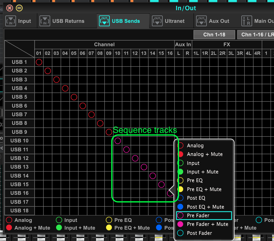The width and height of the screenshot is (274, 241).
Task: Choose Post EQ tap option
Action: tap(196, 198)
